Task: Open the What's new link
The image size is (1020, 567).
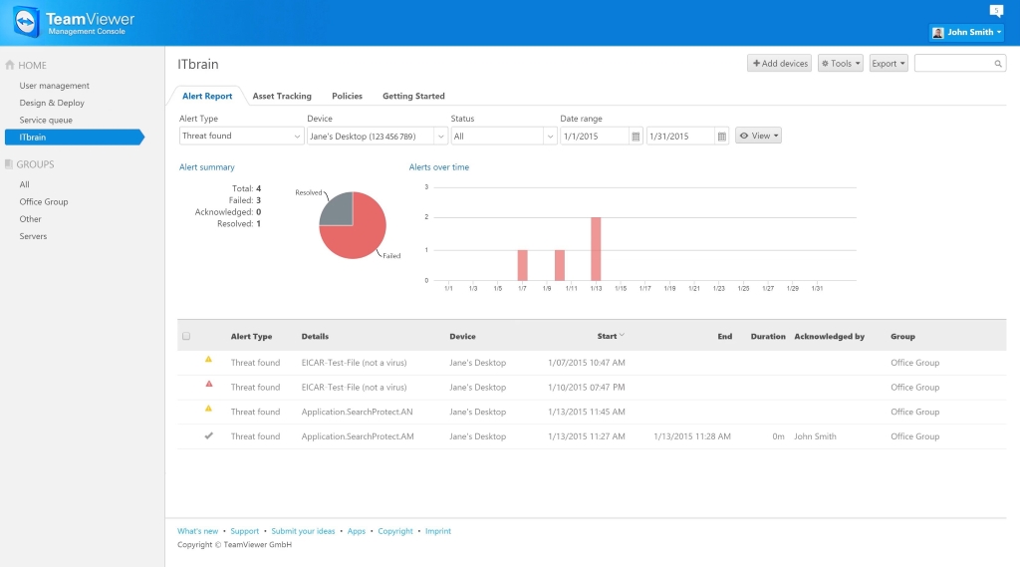Action: pos(198,531)
